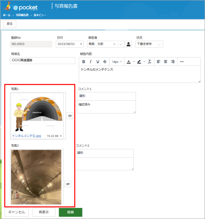Screen dimensions: 205x219
Task: Toggle bold formatting in the editor
Action: coord(84,62)
